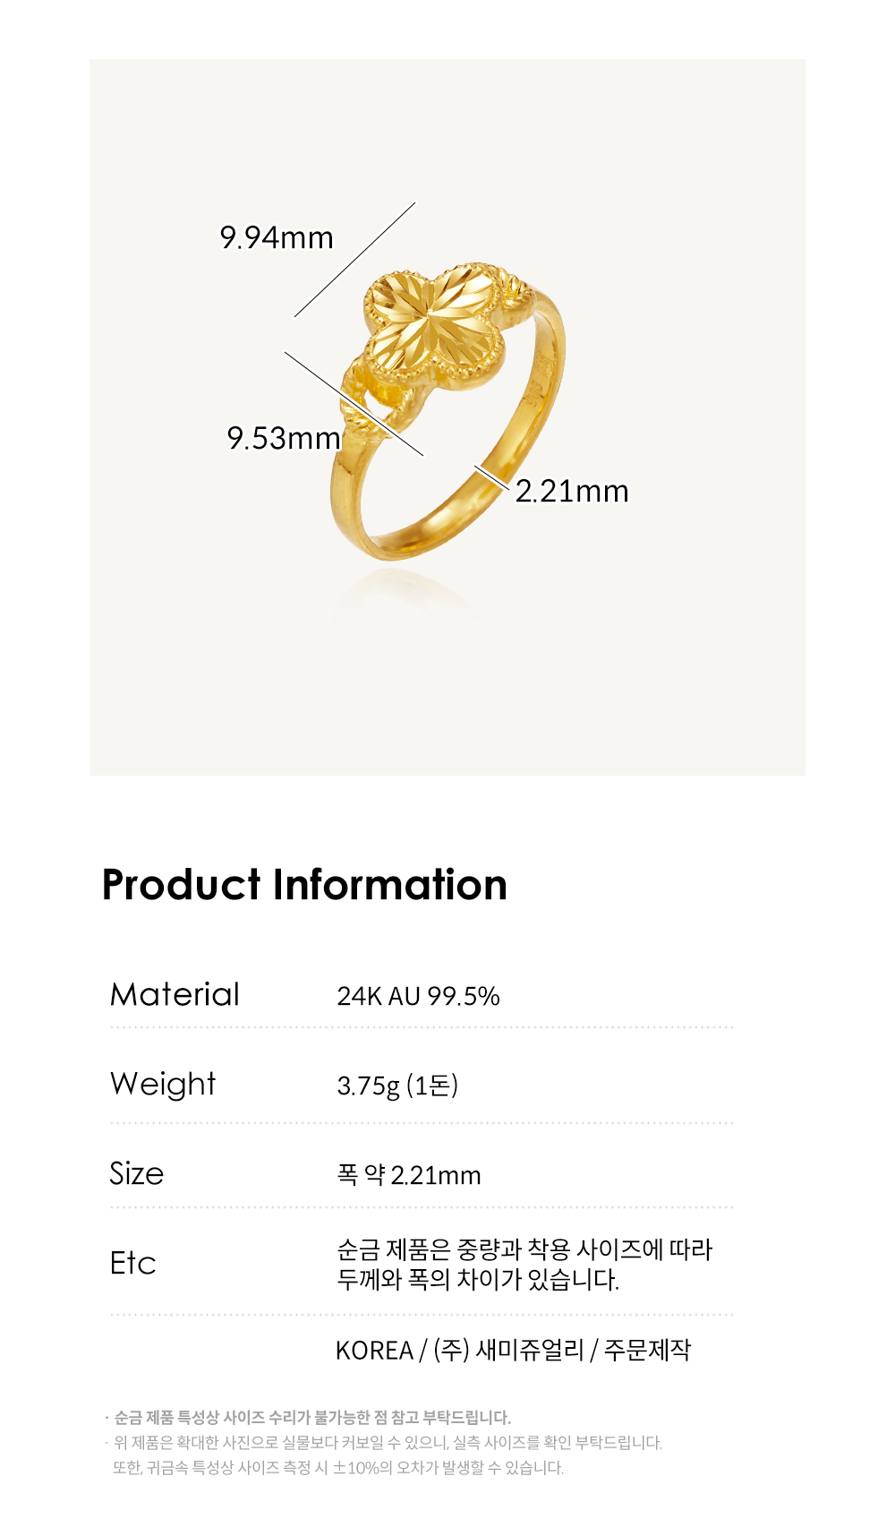Select the Etc row label
The image size is (895, 1519).
coord(132,1263)
